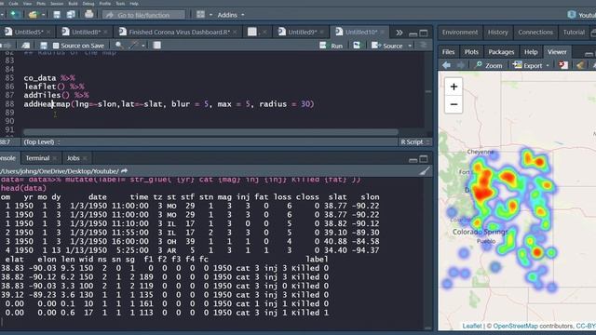Open the Leaflet attribution link
596x335 pixels.
[472, 326]
